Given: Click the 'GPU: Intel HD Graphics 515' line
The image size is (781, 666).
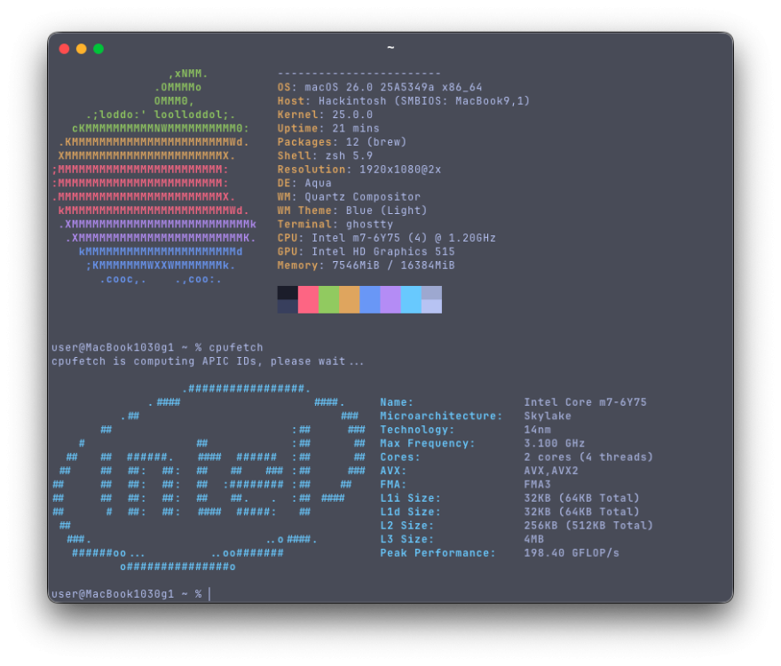Looking at the screenshot, I should [x=366, y=251].
